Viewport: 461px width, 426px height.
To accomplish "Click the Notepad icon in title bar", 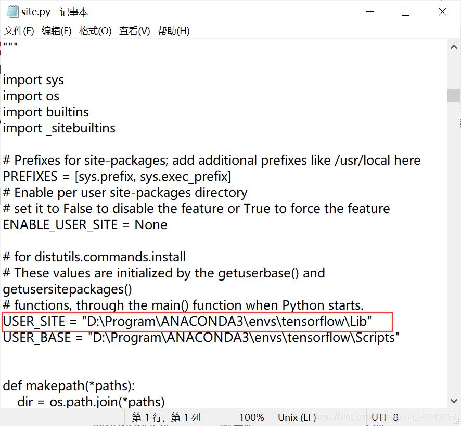I will (12, 12).
